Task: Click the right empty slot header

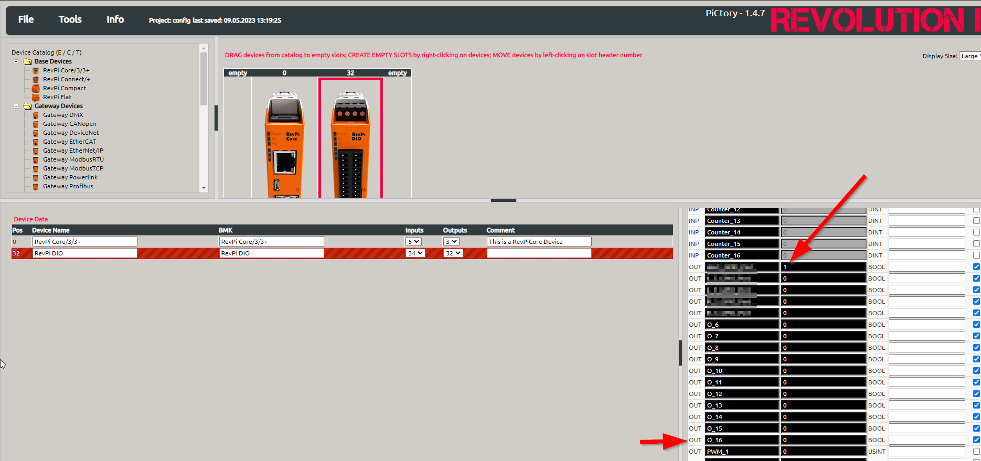Action: [x=397, y=73]
